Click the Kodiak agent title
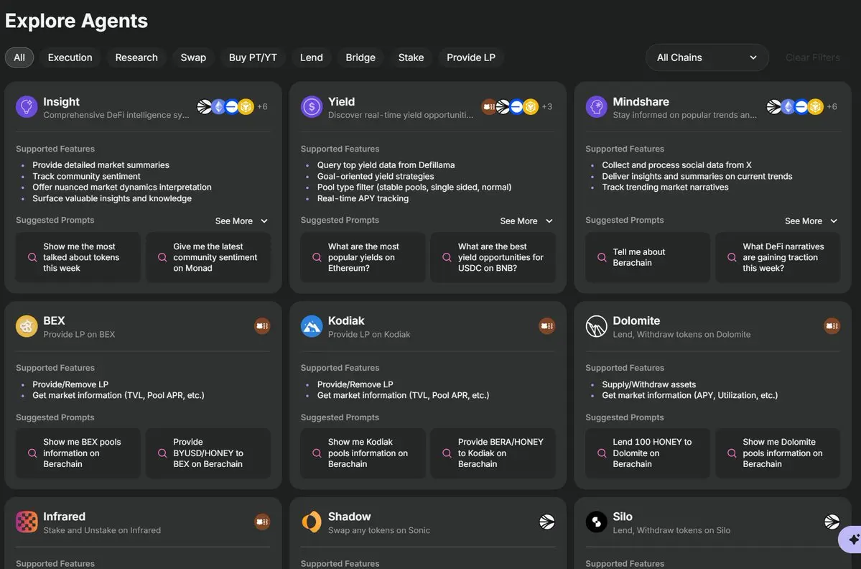 pos(346,320)
